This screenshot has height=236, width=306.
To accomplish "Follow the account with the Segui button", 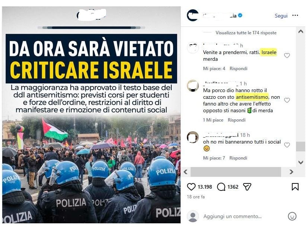I will pos(281,16).
